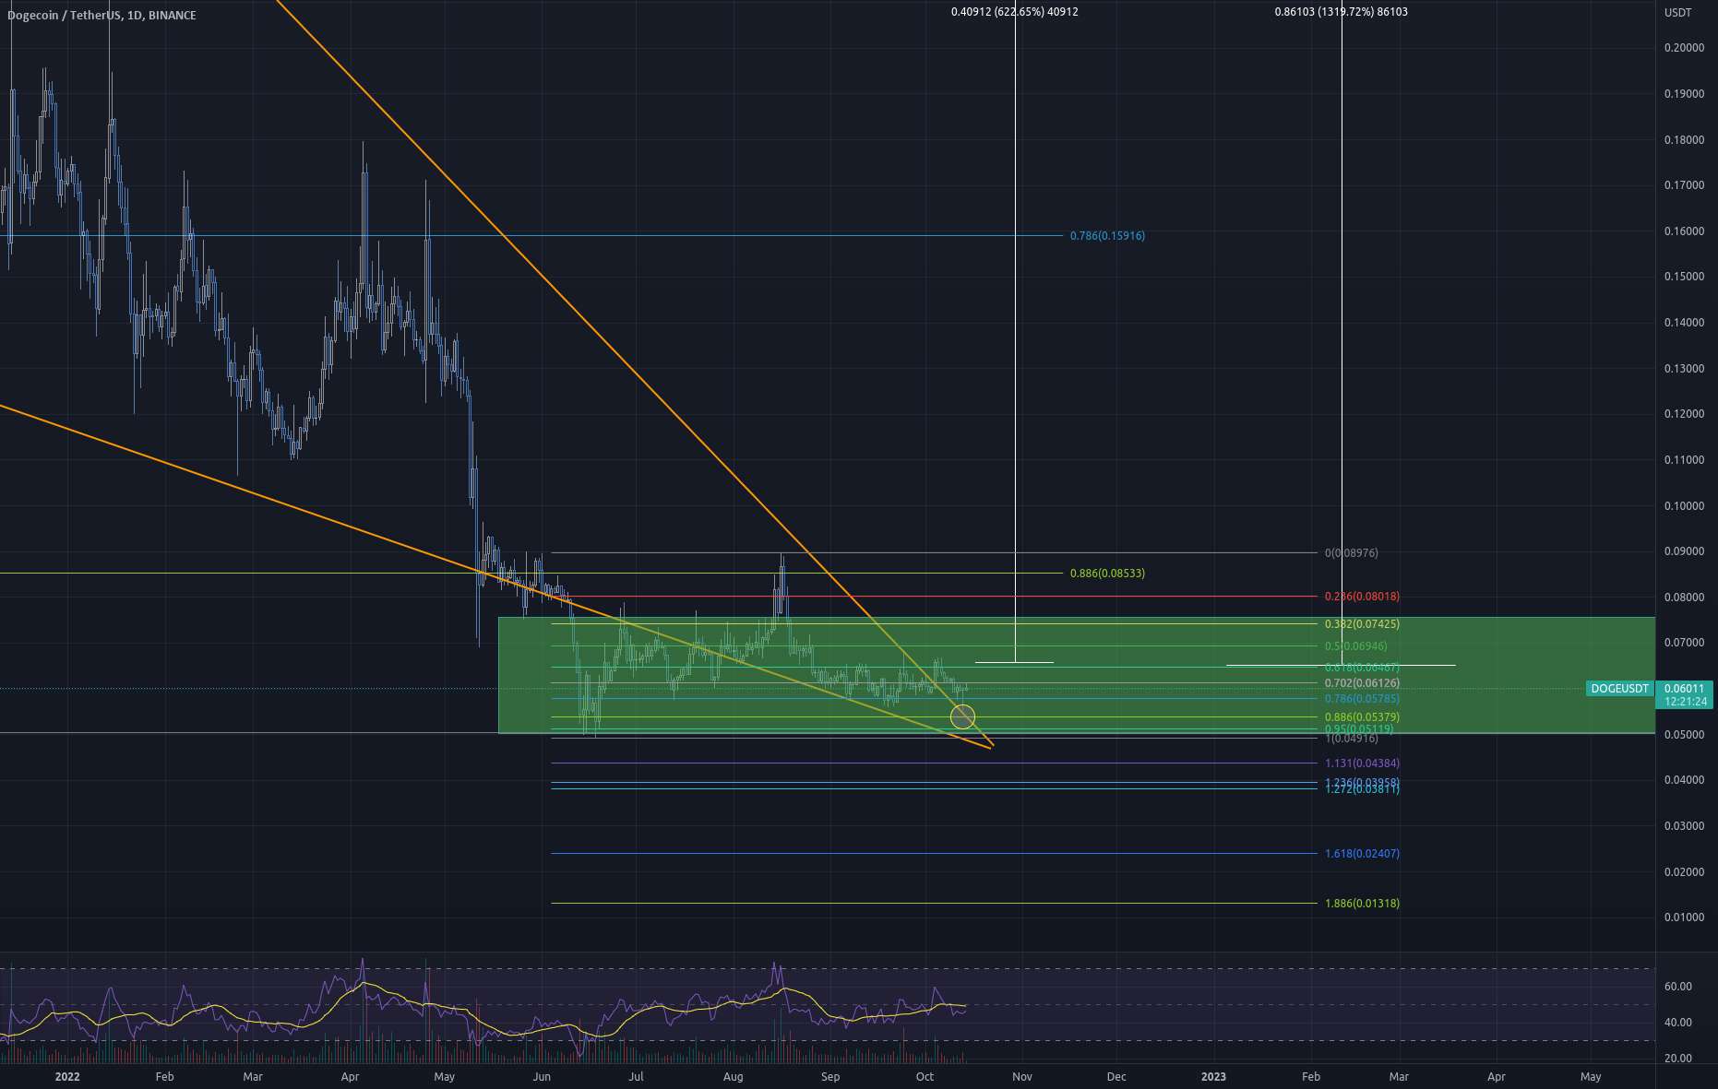This screenshot has height=1089, width=1718.
Task: Click the 2023 year label on time axis
Action: (1213, 1077)
